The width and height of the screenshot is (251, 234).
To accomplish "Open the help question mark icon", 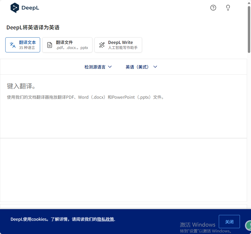I will coord(213,8).
